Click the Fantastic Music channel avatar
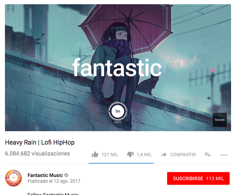 pos(13,178)
